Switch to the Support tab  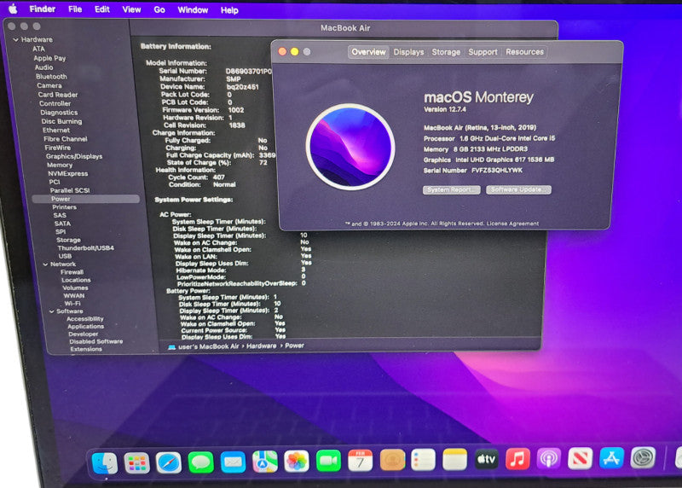483,52
